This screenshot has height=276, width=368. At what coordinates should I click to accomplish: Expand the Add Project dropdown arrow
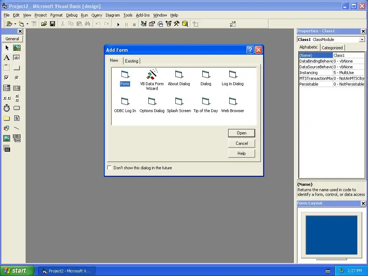tap(15, 24)
